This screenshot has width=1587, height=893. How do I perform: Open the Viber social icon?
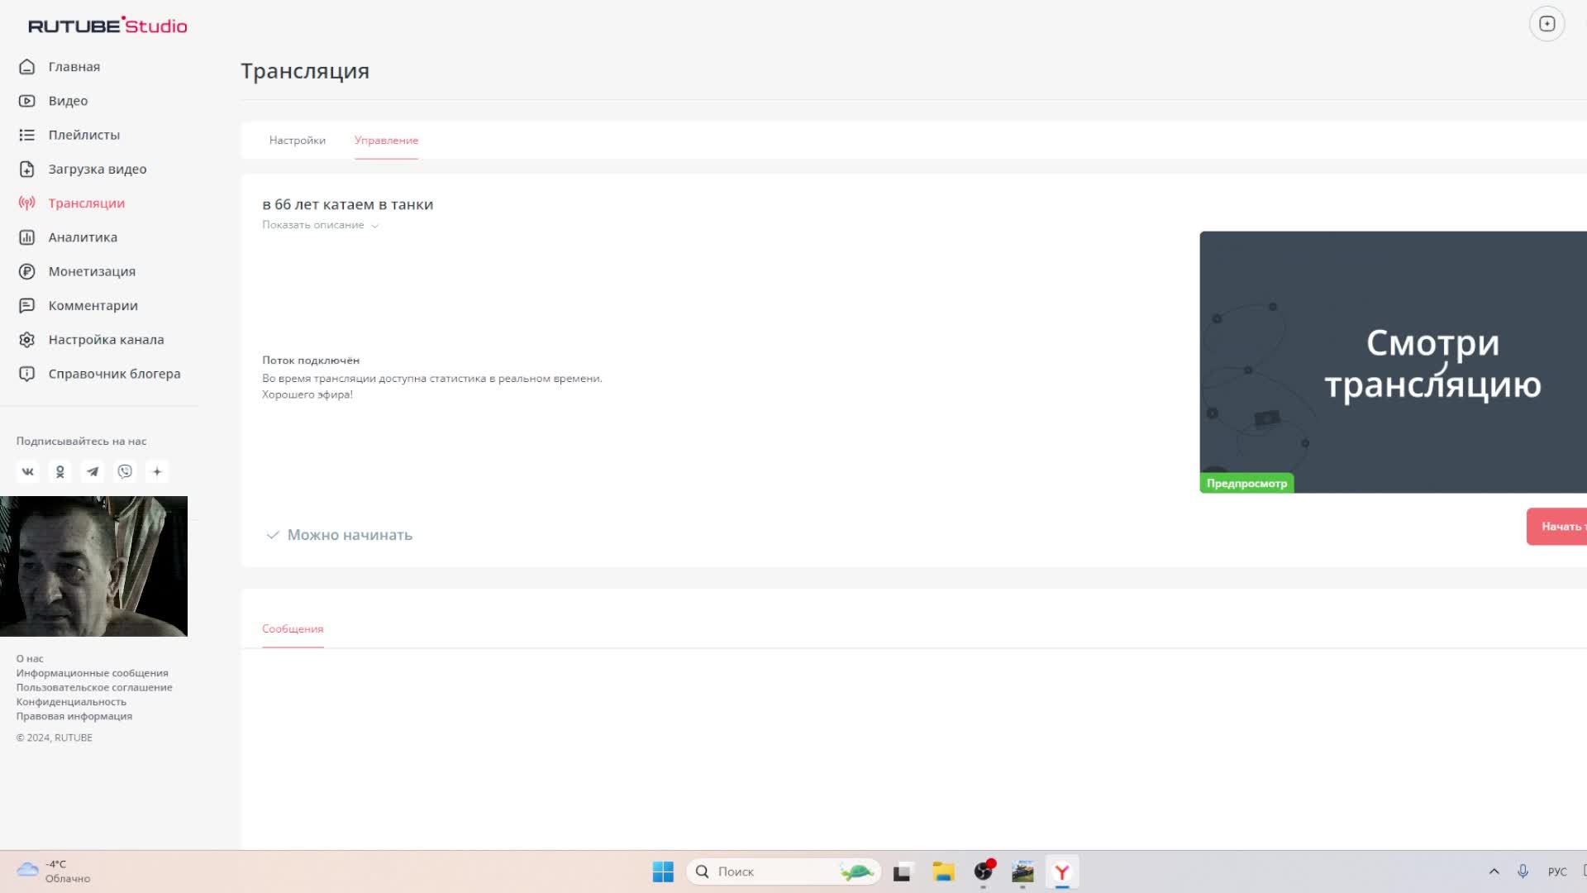(125, 471)
